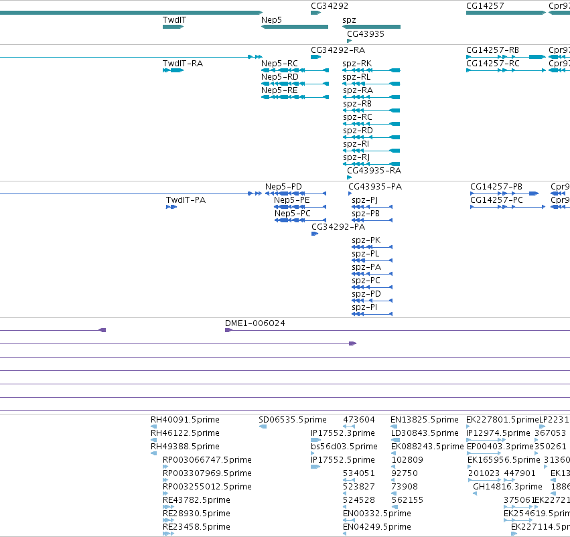This screenshot has height=537, width=570.
Task: Select the RH46122.5prime EST label
Action: [185, 433]
